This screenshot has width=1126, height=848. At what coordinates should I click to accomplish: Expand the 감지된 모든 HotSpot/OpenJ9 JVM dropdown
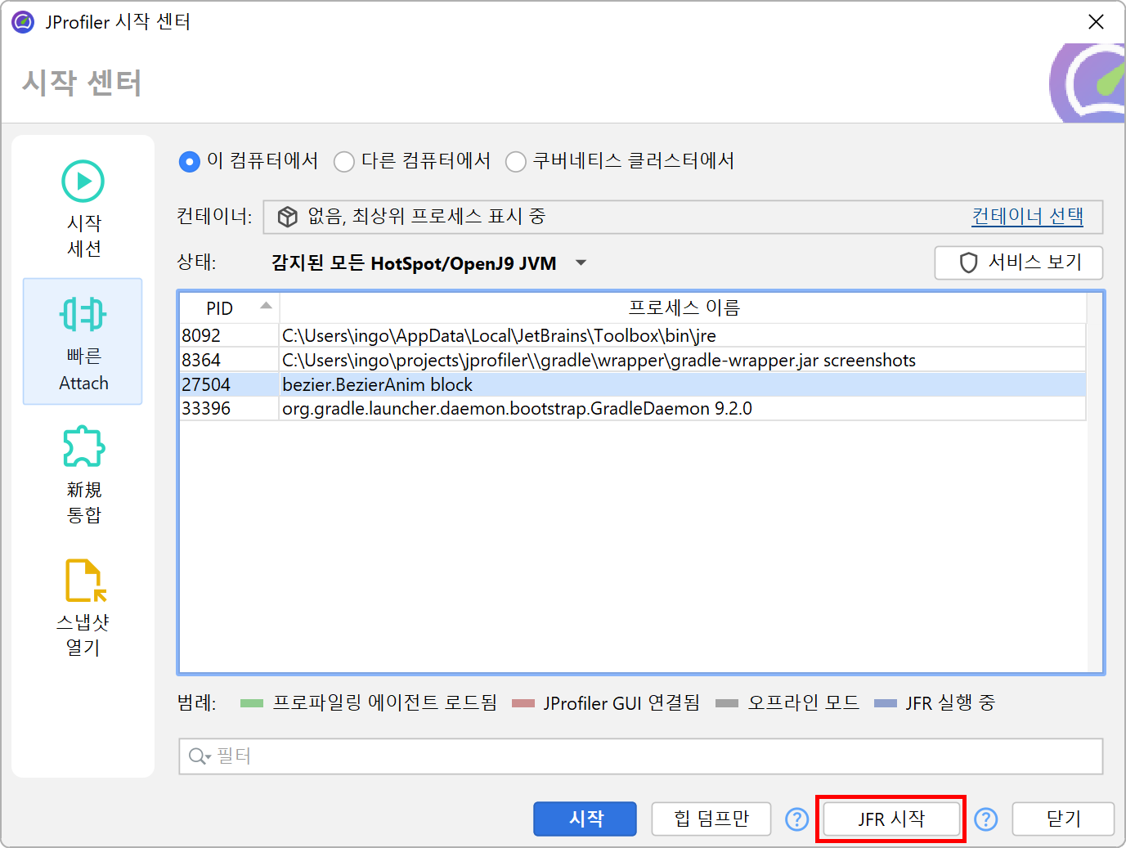581,263
